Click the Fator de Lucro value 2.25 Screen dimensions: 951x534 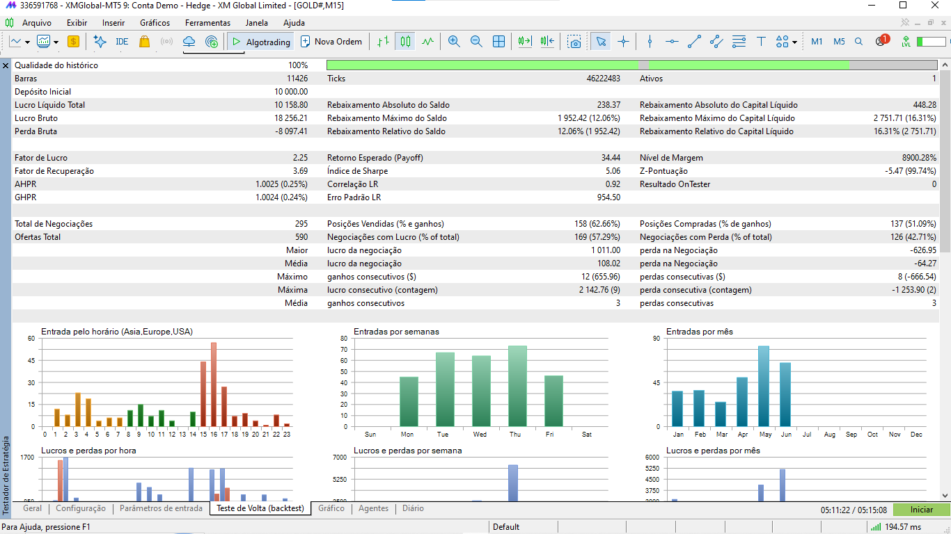tap(300, 158)
